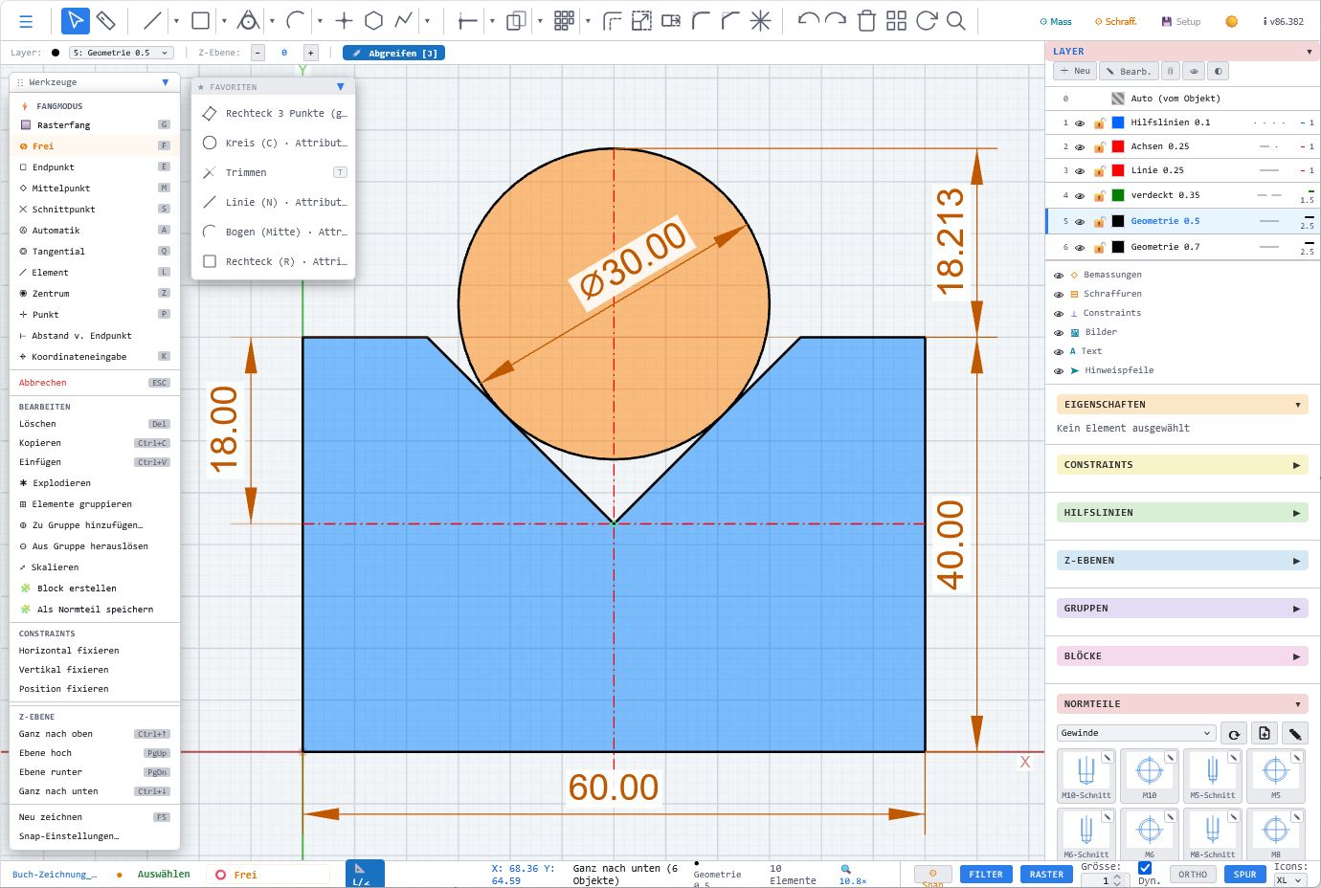
Task: Select the chamfer corner tool
Action: [730, 21]
